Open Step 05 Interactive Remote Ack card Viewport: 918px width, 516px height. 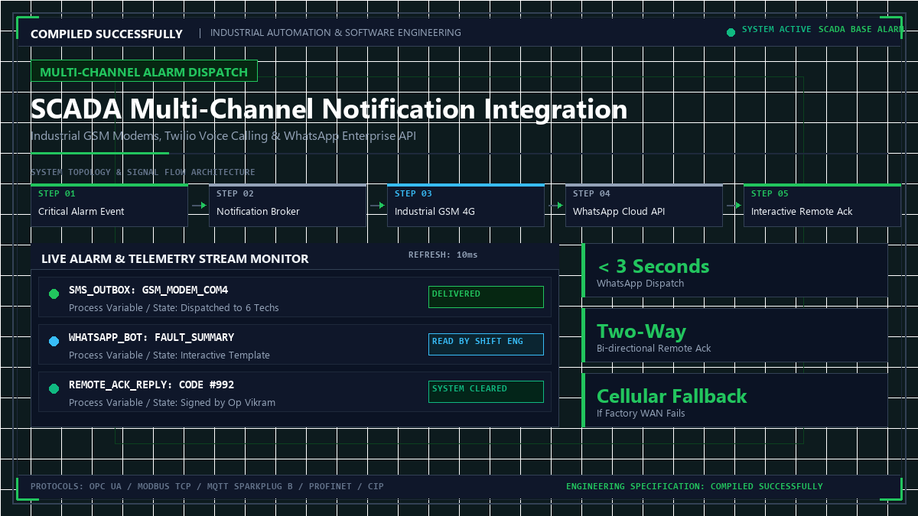pyautogui.click(x=822, y=205)
